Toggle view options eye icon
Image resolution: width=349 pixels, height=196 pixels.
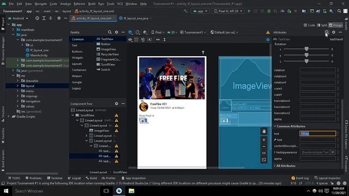[x=130, y=40]
